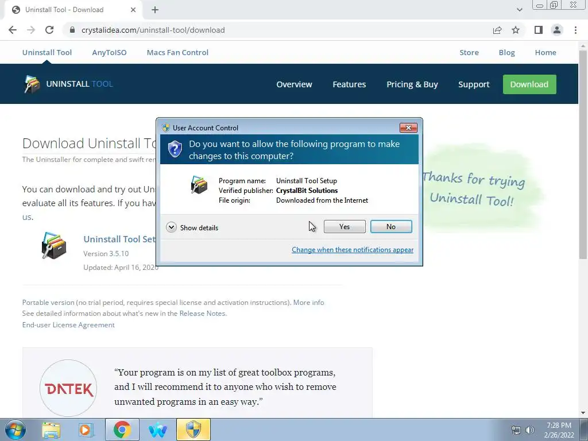Go forward in Chrome browser
The height and width of the screenshot is (441, 588).
point(31,30)
